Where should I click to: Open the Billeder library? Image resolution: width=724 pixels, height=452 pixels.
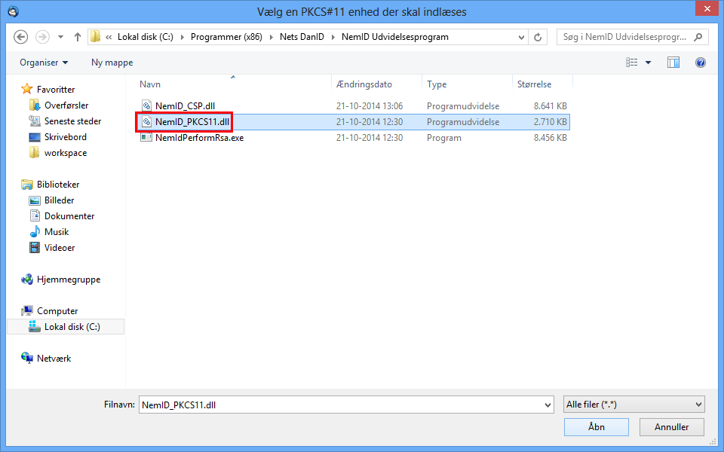59,200
